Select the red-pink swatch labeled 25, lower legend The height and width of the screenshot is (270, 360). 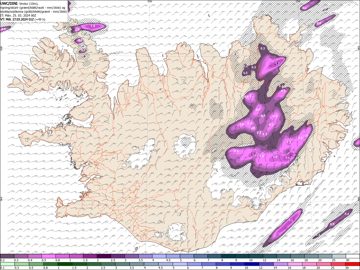[x=338, y=264]
